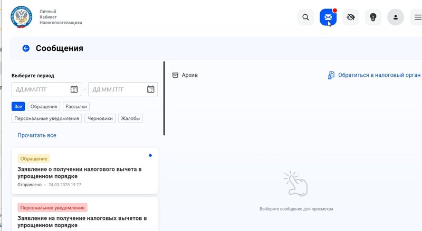
Task: Select the Все filter chip
Action: (18, 106)
